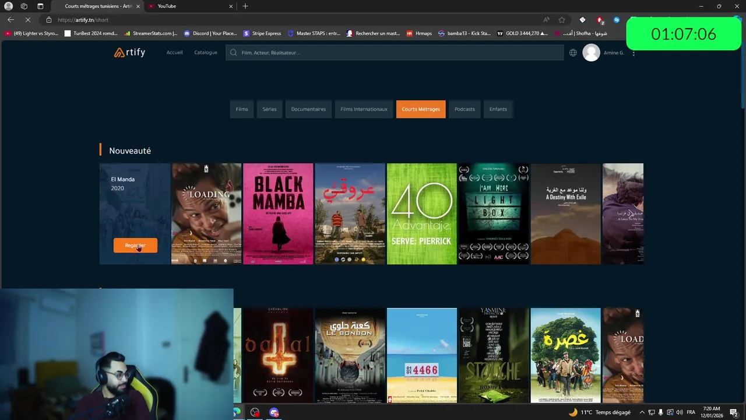Viewport: 746px width, 420px height.
Task: Close the Courts métrages tunisiens tab
Action: [138, 6]
